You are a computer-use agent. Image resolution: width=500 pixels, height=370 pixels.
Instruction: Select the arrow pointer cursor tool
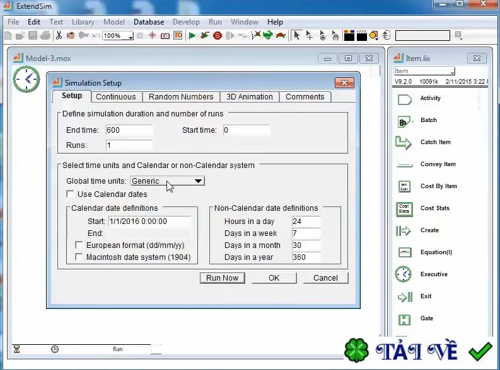tap(296, 35)
